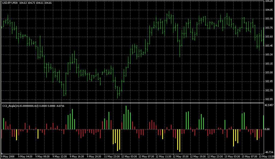The width and height of the screenshot is (275, 159).
Task: Click the 9 May 20:30 time label
Action: 94,157
